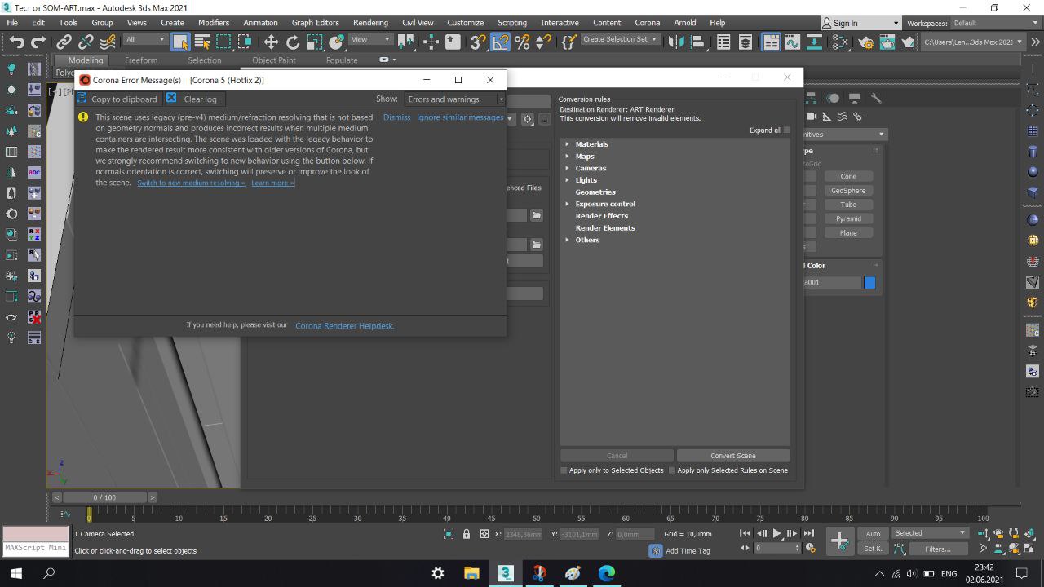Screen dimensions: 1044x587
Task: Open the project path dropdown
Action: (x=973, y=42)
